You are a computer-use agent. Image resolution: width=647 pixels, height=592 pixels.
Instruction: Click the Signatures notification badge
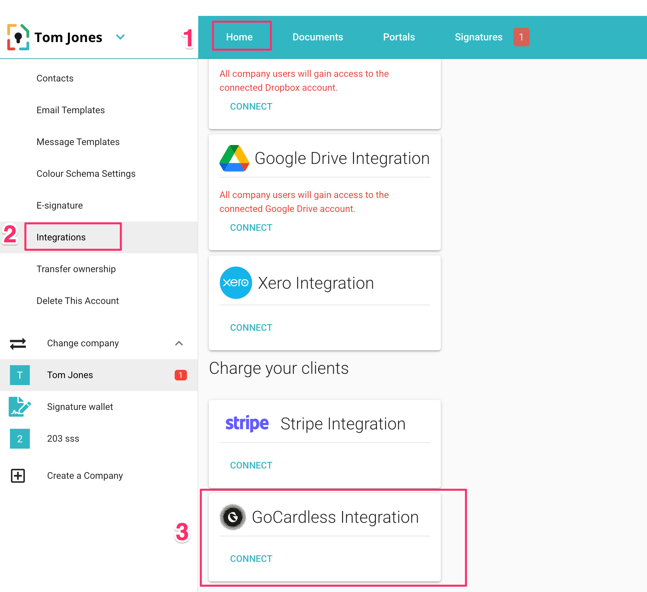521,37
